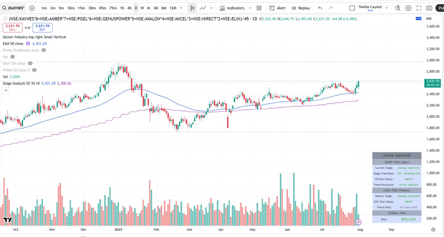444x237 pixels.
Task: Switch to the 12M timeframe
Action: (x=173, y=8)
